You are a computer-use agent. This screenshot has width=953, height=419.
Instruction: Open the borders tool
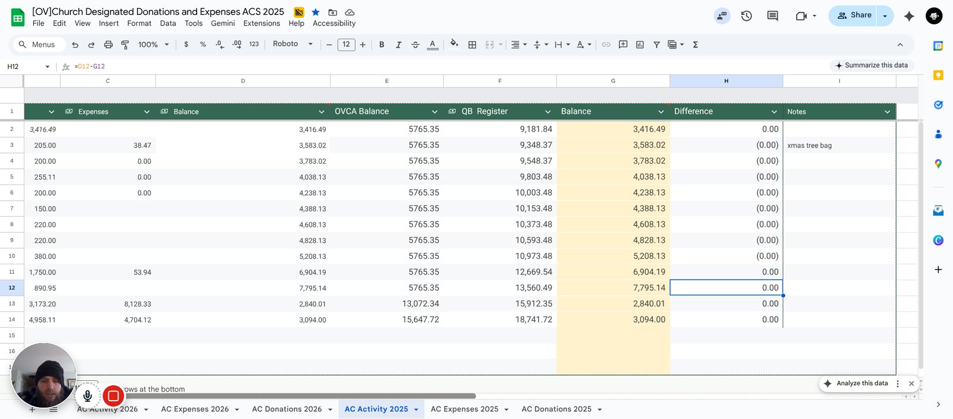click(x=472, y=45)
